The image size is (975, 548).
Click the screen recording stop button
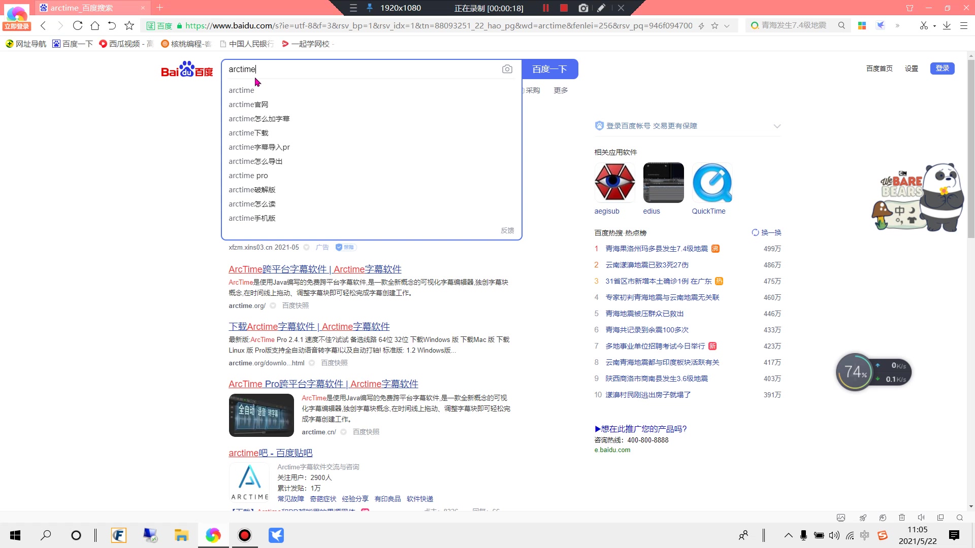pyautogui.click(x=564, y=8)
